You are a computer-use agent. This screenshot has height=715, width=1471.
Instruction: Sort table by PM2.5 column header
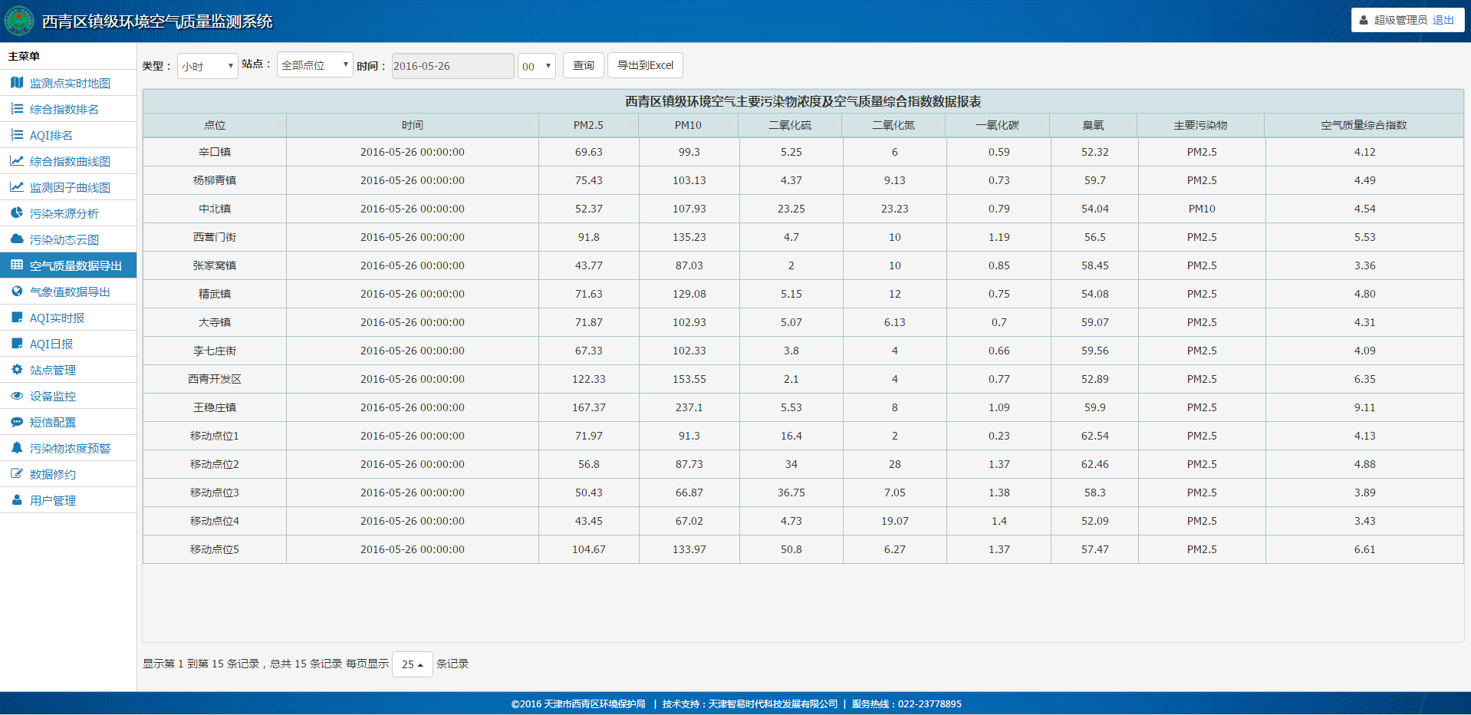pos(588,125)
